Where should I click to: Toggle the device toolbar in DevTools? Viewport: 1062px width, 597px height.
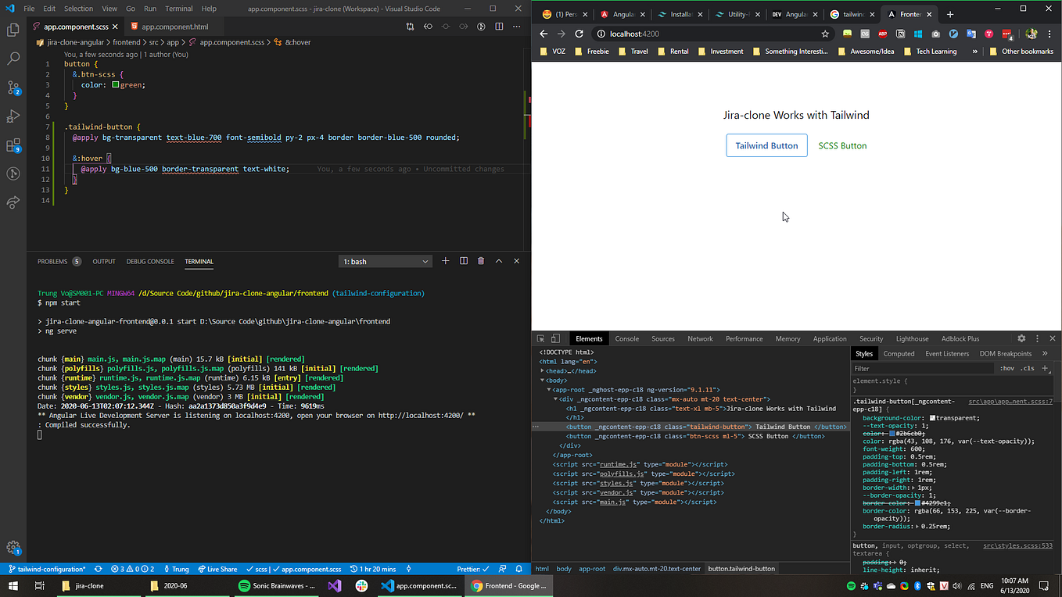[555, 338]
